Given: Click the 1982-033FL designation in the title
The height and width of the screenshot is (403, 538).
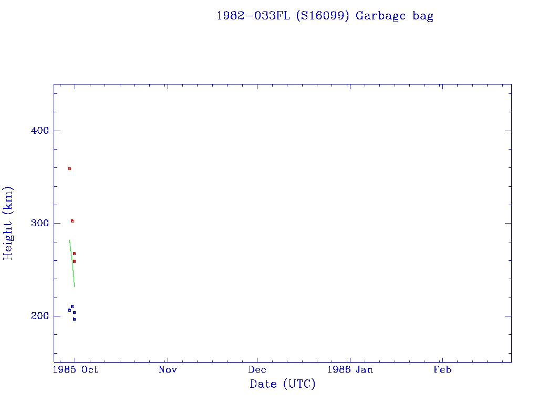Looking at the screenshot, I should point(253,16).
